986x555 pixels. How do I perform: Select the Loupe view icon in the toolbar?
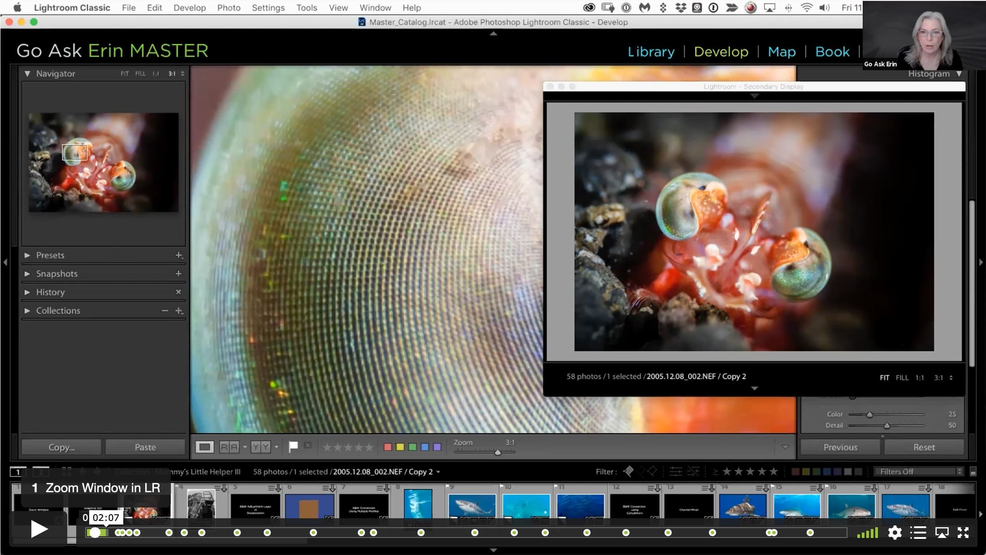pyautogui.click(x=204, y=447)
